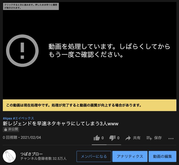Open the three-dot more actions menu
Screen dimensions: 179x165
click(x=171, y=138)
